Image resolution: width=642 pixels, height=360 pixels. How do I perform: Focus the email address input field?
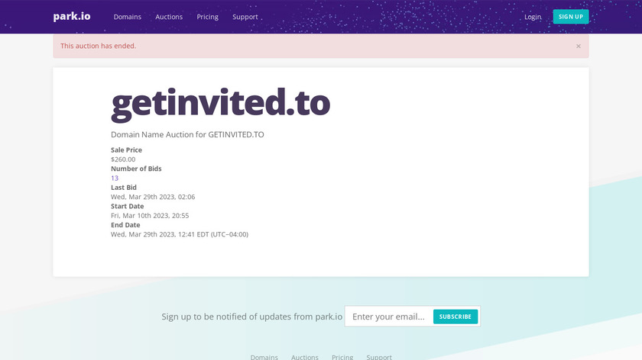click(x=388, y=317)
